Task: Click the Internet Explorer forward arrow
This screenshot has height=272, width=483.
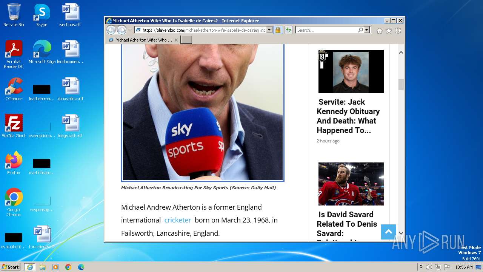Action: [x=122, y=30]
